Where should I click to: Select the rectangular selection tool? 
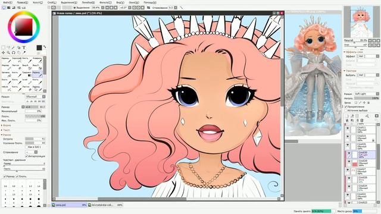click(x=3, y=48)
